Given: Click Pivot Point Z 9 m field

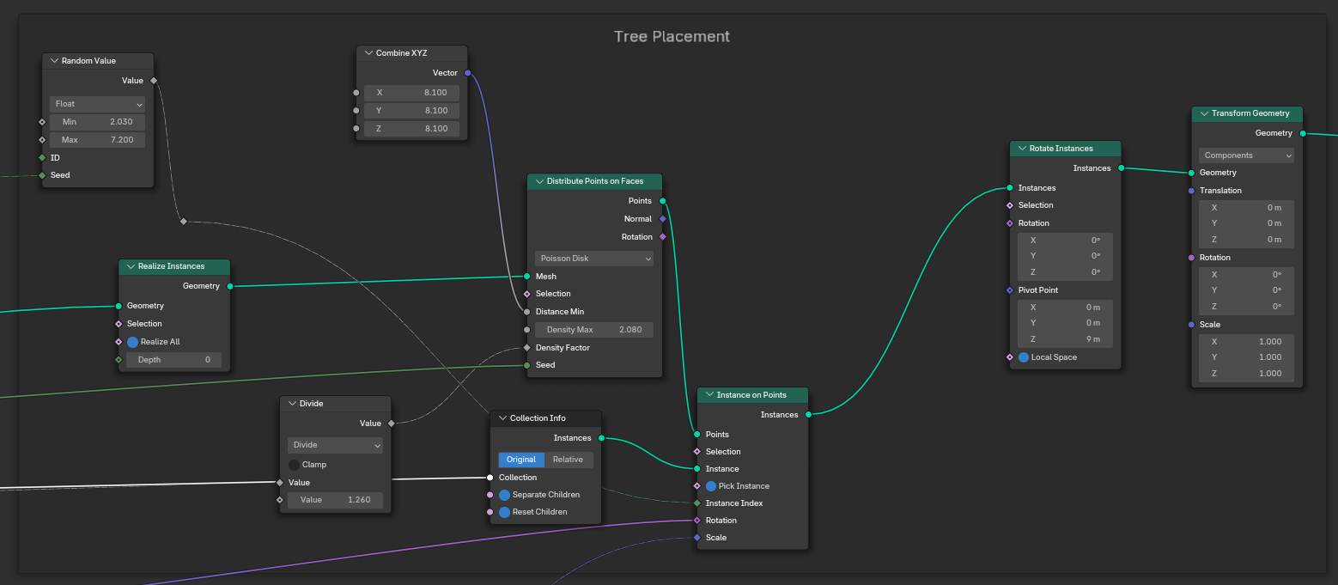Looking at the screenshot, I should click(x=1065, y=339).
